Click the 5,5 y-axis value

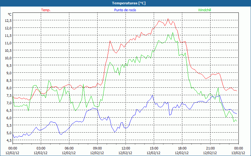pyautogui.click(x=9, y=125)
